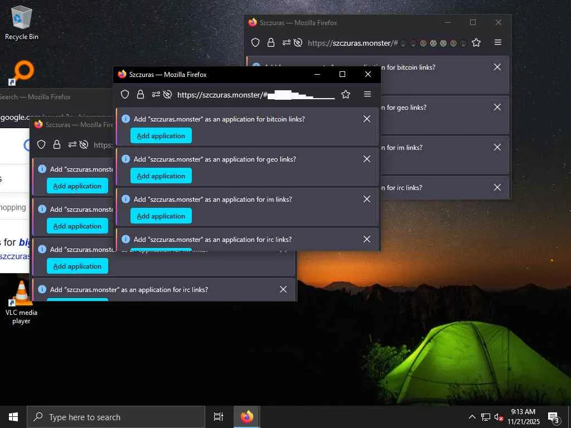Click the shield tracking protection icon in front Firefox window
This screenshot has width=571, height=428.
click(125, 95)
